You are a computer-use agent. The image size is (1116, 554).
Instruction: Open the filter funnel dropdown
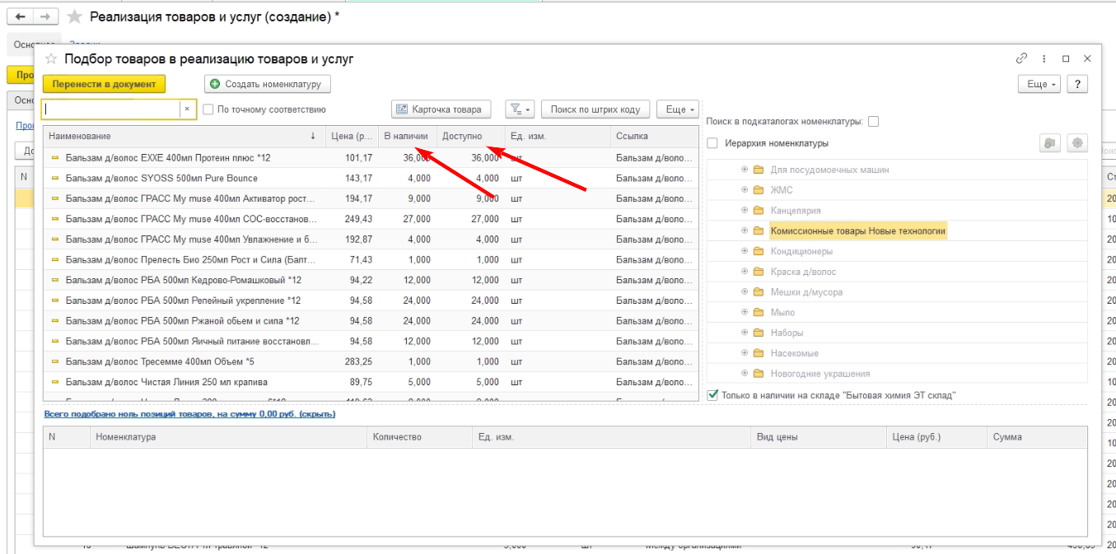[x=519, y=109]
